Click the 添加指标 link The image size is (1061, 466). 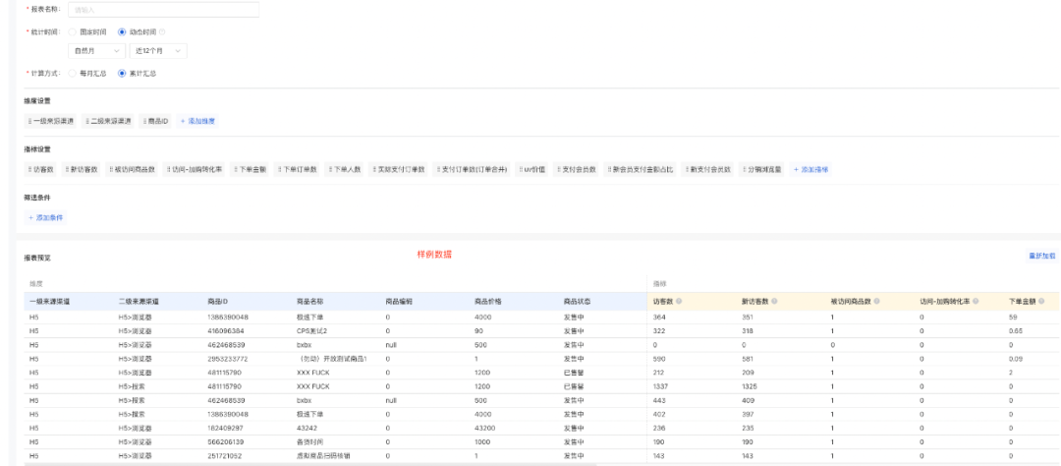pyautogui.click(x=810, y=169)
